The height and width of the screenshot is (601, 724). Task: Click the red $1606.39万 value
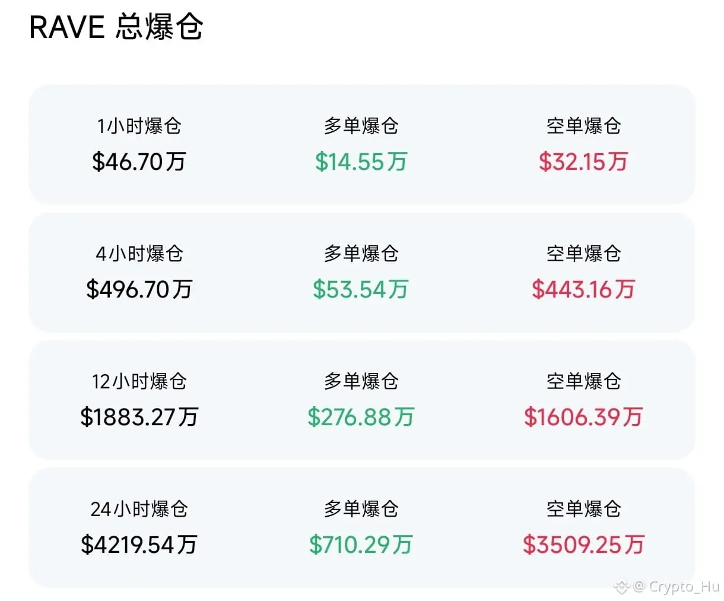coord(583,417)
